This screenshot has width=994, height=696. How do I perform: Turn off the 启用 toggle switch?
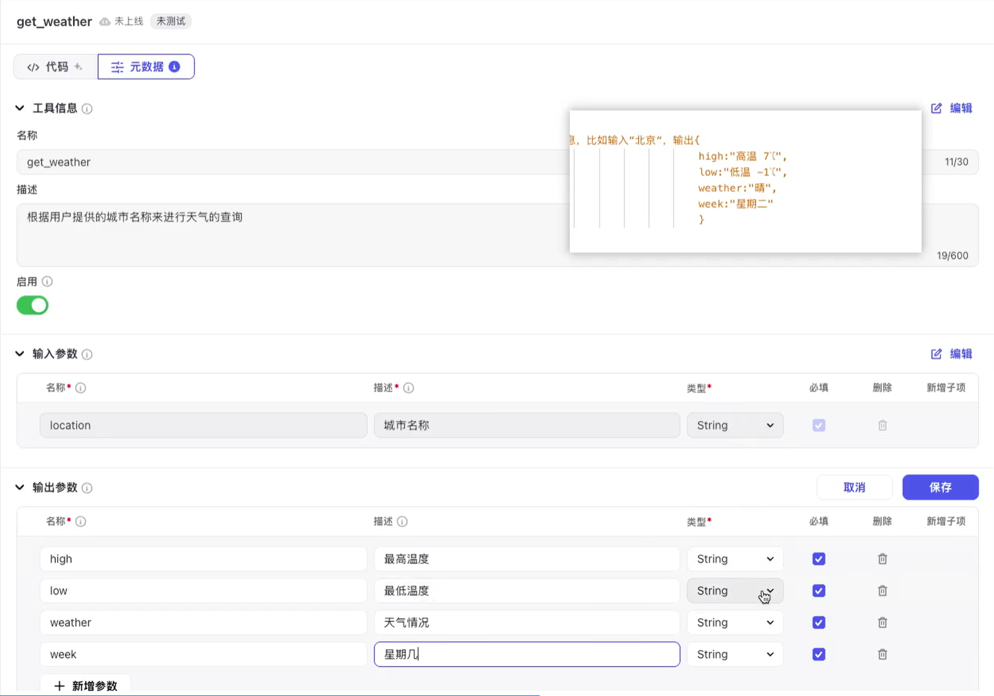tap(32, 305)
